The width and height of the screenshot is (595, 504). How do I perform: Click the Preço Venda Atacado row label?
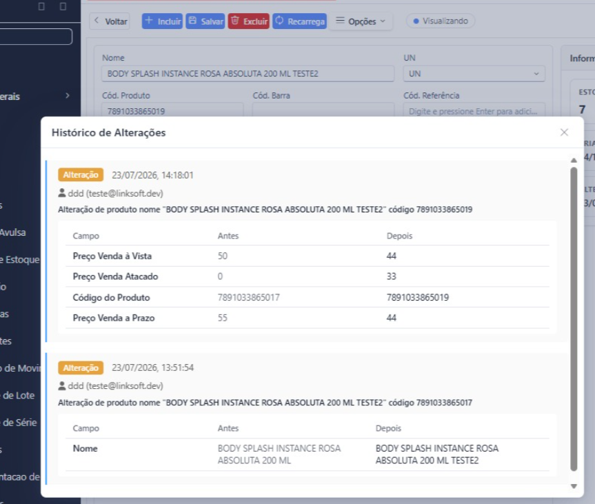point(115,276)
